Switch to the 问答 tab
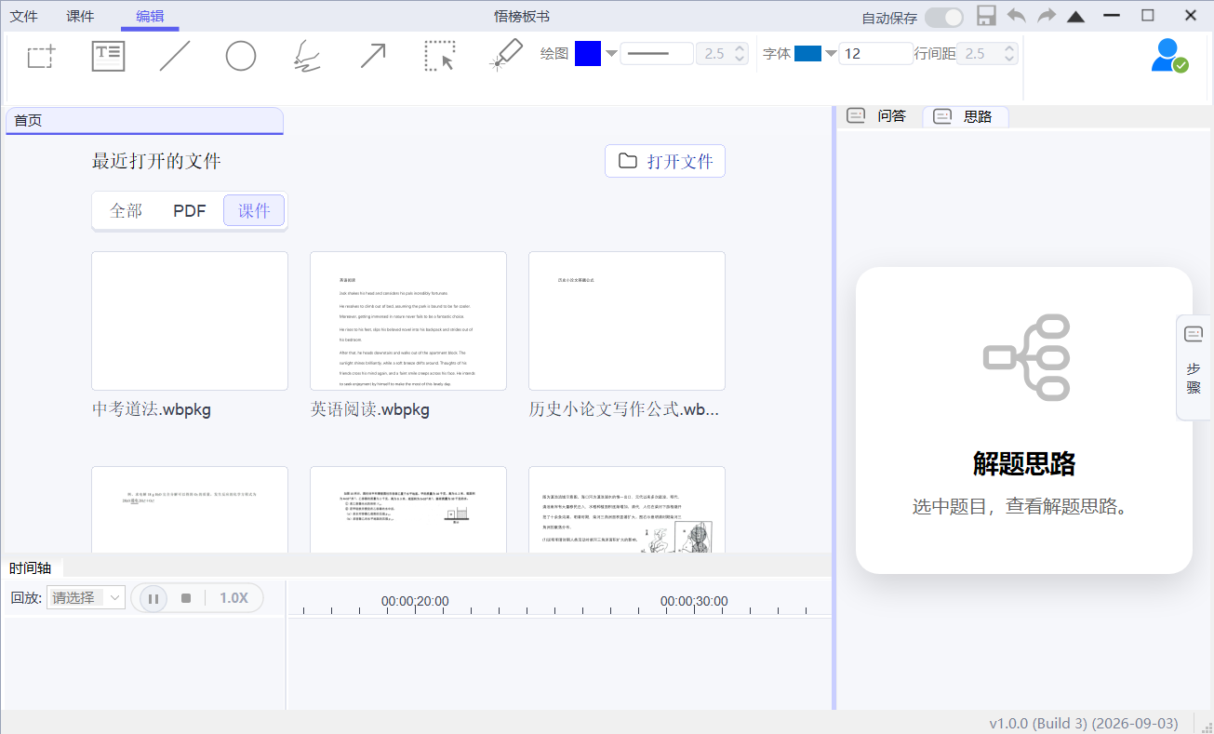Viewport: 1214px width, 734px height. tap(878, 116)
